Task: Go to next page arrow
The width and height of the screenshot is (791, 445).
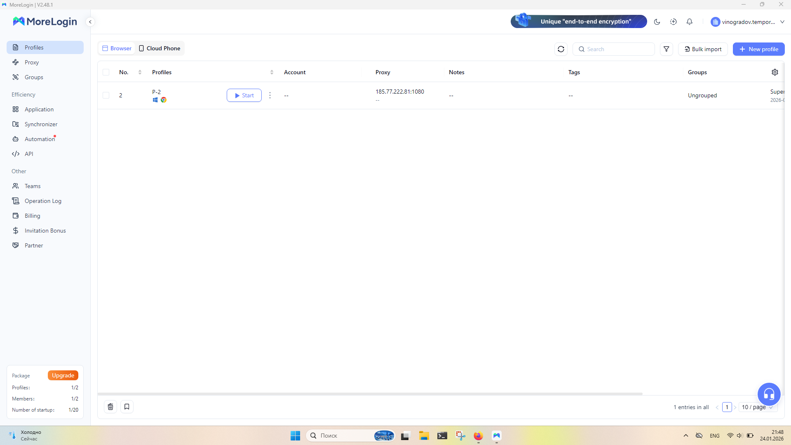Action: point(735,407)
